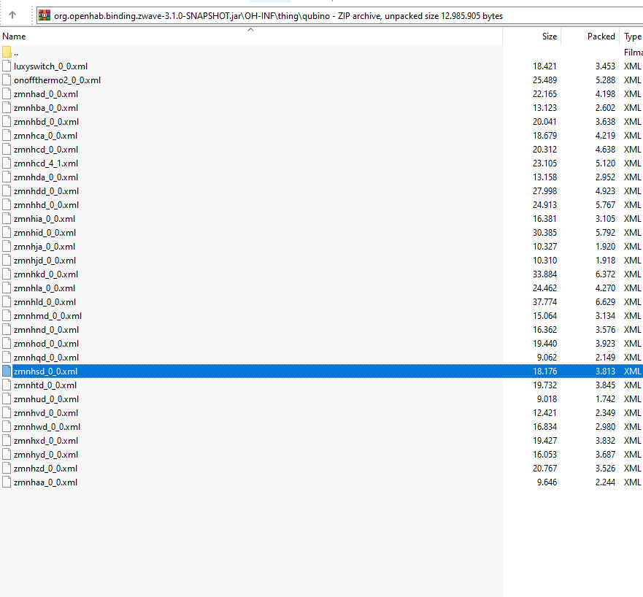643x597 pixels.
Task: Select the highlighted zmnhsd_0_0.xml file name
Action: coord(45,371)
